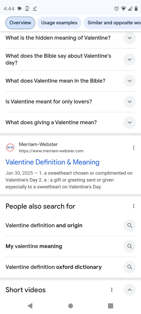
Task: Tap Android recent apps square button
Action: [x=110, y=306]
